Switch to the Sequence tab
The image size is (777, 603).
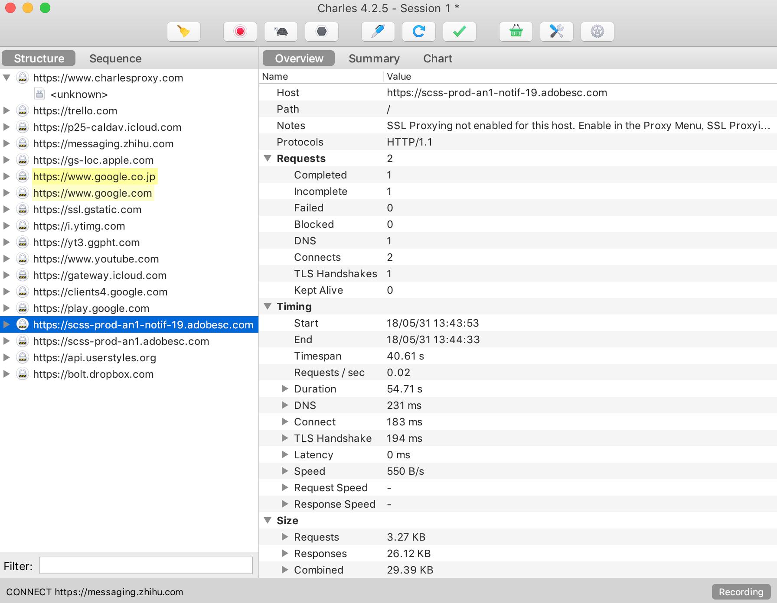(115, 58)
